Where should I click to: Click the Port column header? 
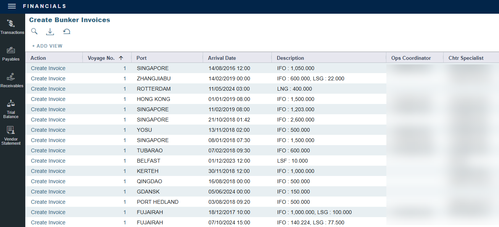[x=142, y=58]
